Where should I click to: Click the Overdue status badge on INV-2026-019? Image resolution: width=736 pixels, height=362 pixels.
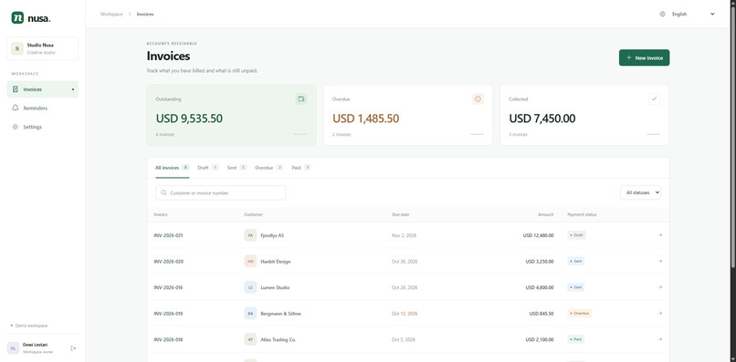[579, 314]
